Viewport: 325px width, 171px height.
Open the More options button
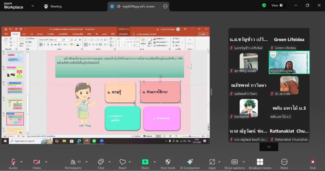click(x=284, y=162)
